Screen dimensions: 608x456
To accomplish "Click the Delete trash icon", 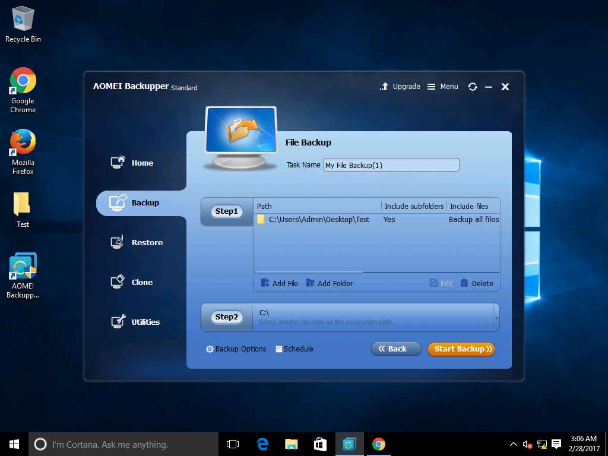I will tap(464, 283).
